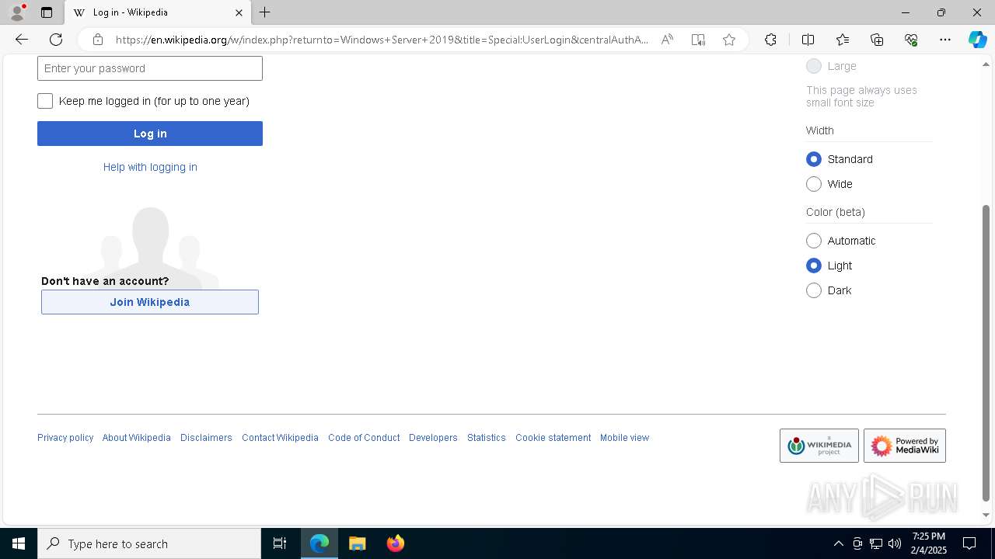The height and width of the screenshot is (559, 995).
Task: Open Immersive Reader icon in address bar
Action: click(698, 40)
